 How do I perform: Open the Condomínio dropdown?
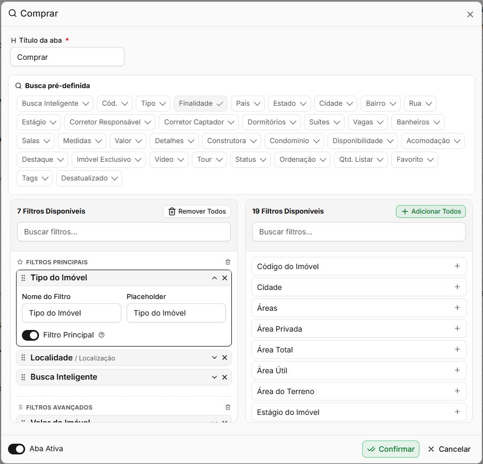[x=294, y=141]
